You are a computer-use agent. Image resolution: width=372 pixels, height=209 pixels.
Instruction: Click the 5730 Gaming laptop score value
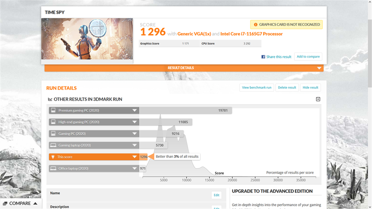(159, 145)
